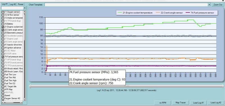Screen dimensions: 225x106
Task: Click the vs RPM button
Action: (x=163, y=103)
